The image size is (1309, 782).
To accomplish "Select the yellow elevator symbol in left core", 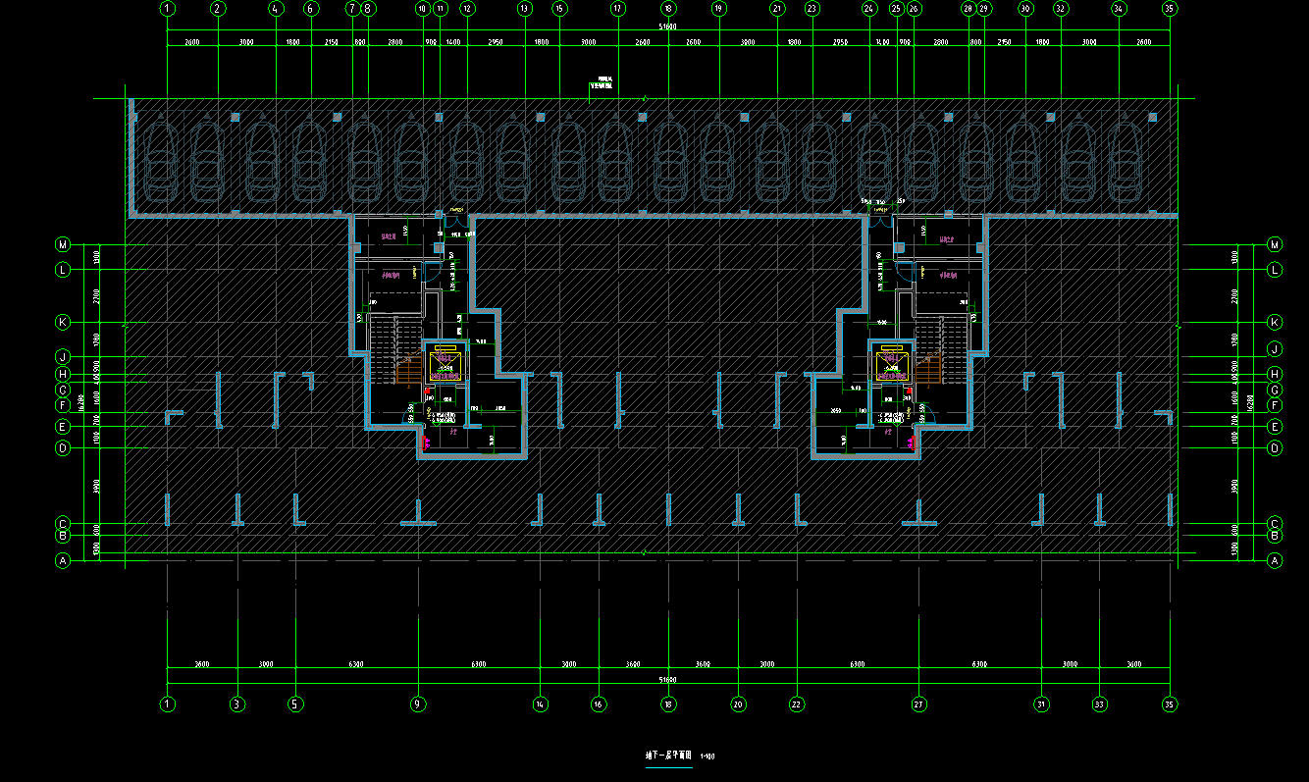I will [x=445, y=364].
